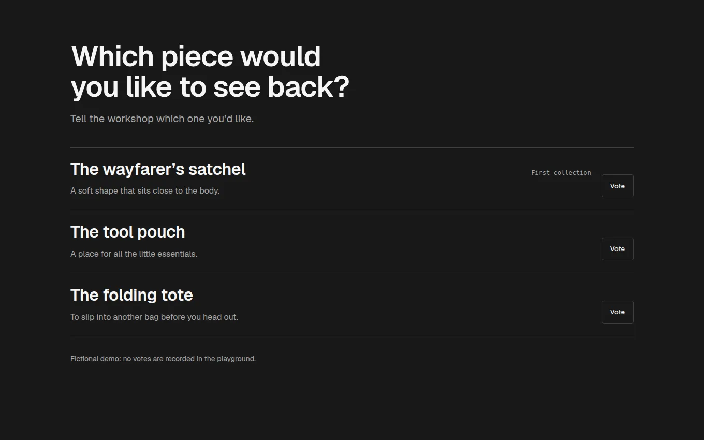Select the "The folding tote" heading
Screen dimensions: 704x440
(131, 295)
